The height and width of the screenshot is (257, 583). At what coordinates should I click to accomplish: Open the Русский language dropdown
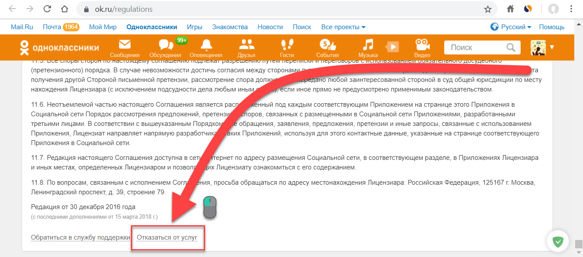point(511,27)
